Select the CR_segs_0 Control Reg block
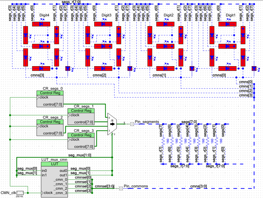This screenshot has width=263, height=198. (50, 99)
